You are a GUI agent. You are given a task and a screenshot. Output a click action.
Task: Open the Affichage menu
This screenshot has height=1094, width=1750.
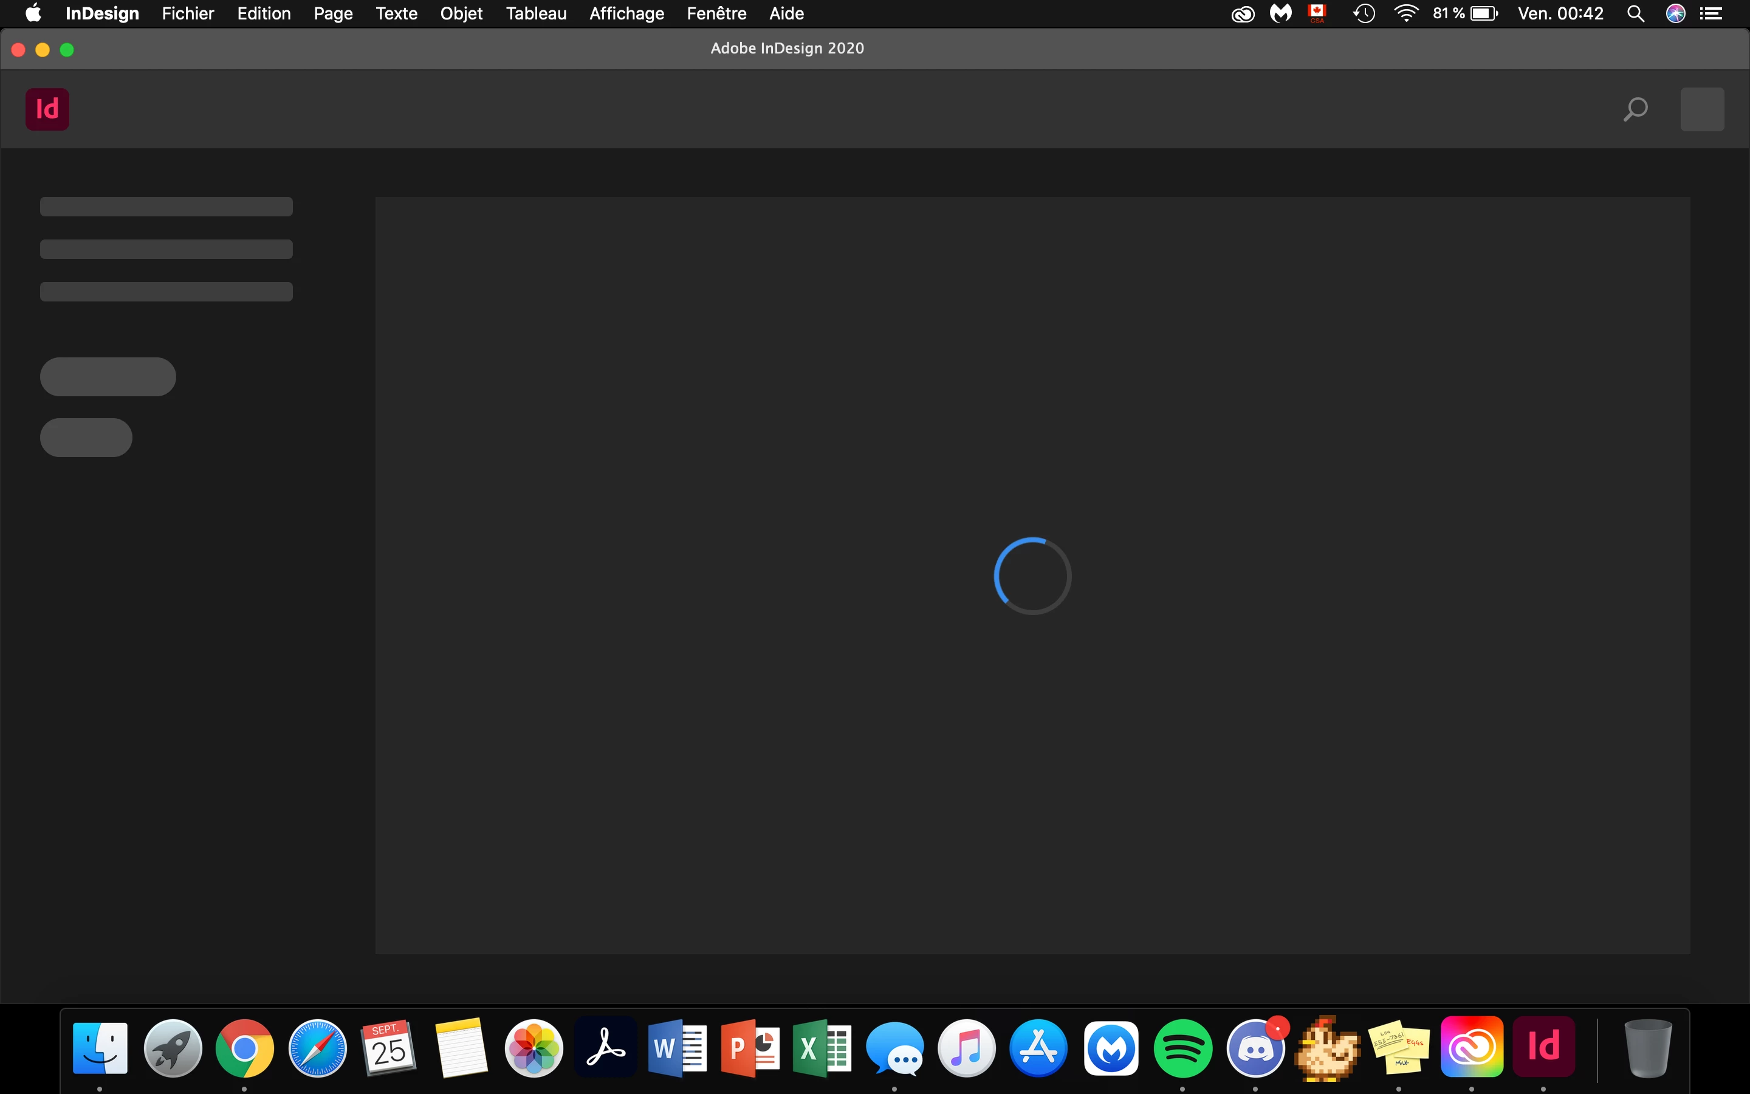(626, 14)
